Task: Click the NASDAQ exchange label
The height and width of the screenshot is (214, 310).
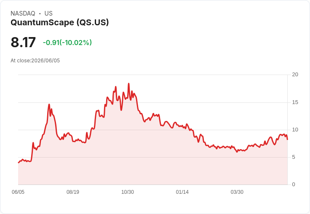Action: coord(23,13)
